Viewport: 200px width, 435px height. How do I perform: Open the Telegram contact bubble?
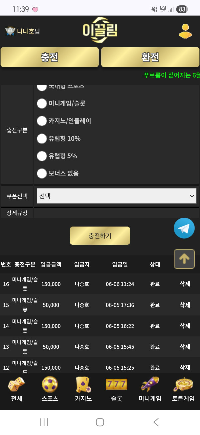point(184,228)
